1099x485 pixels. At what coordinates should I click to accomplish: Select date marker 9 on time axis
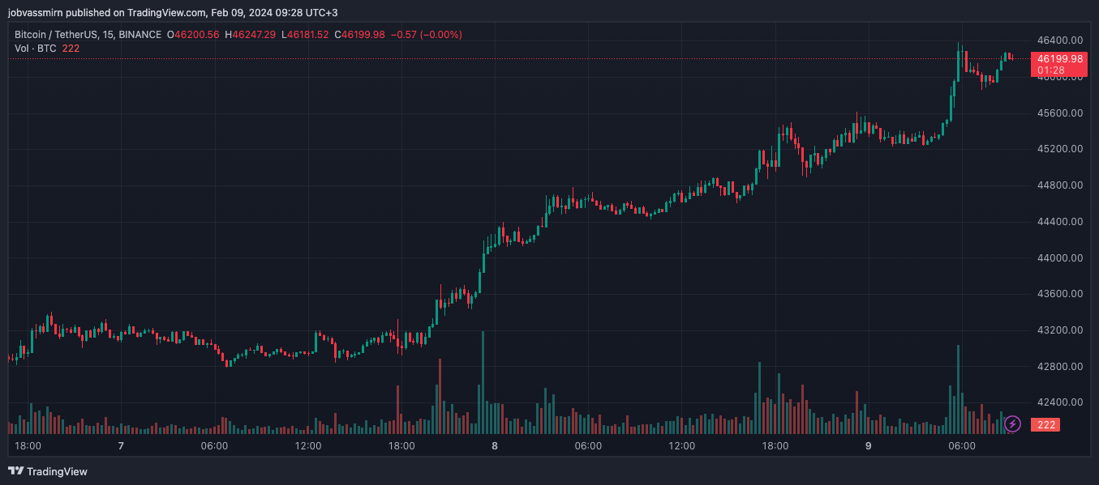(x=868, y=446)
